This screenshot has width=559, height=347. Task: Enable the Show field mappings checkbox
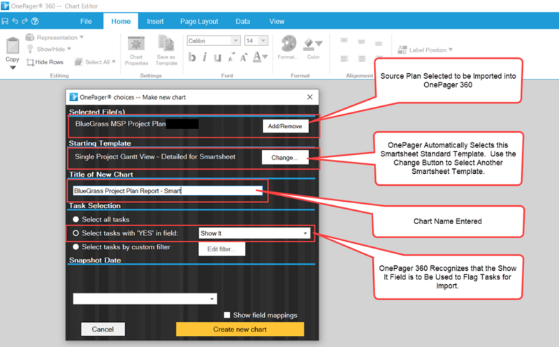click(x=226, y=315)
